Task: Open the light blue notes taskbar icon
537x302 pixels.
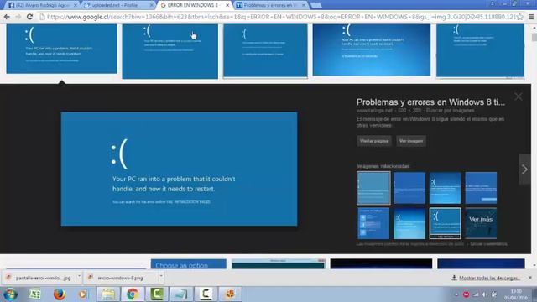Action: click(181, 294)
